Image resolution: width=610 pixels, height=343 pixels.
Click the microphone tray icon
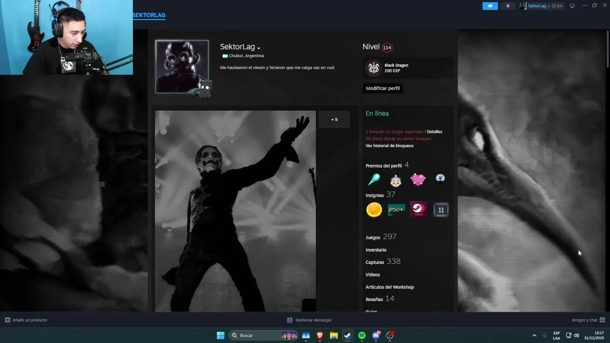[545, 335]
